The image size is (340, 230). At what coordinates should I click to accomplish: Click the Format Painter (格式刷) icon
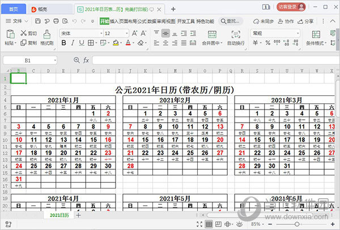46,37
